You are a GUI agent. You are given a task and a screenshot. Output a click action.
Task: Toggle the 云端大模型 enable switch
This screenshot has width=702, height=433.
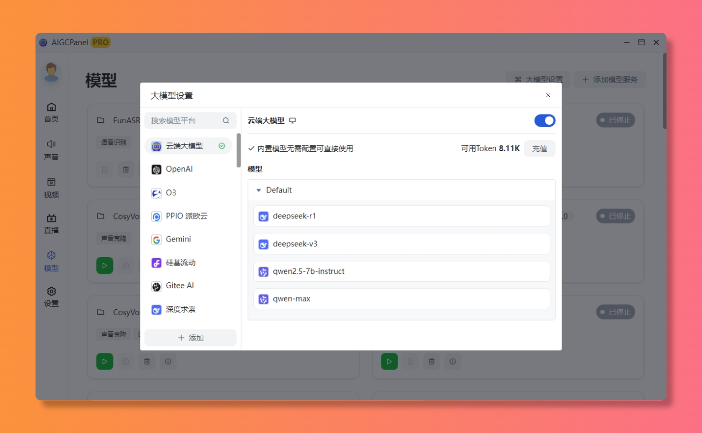click(x=544, y=120)
